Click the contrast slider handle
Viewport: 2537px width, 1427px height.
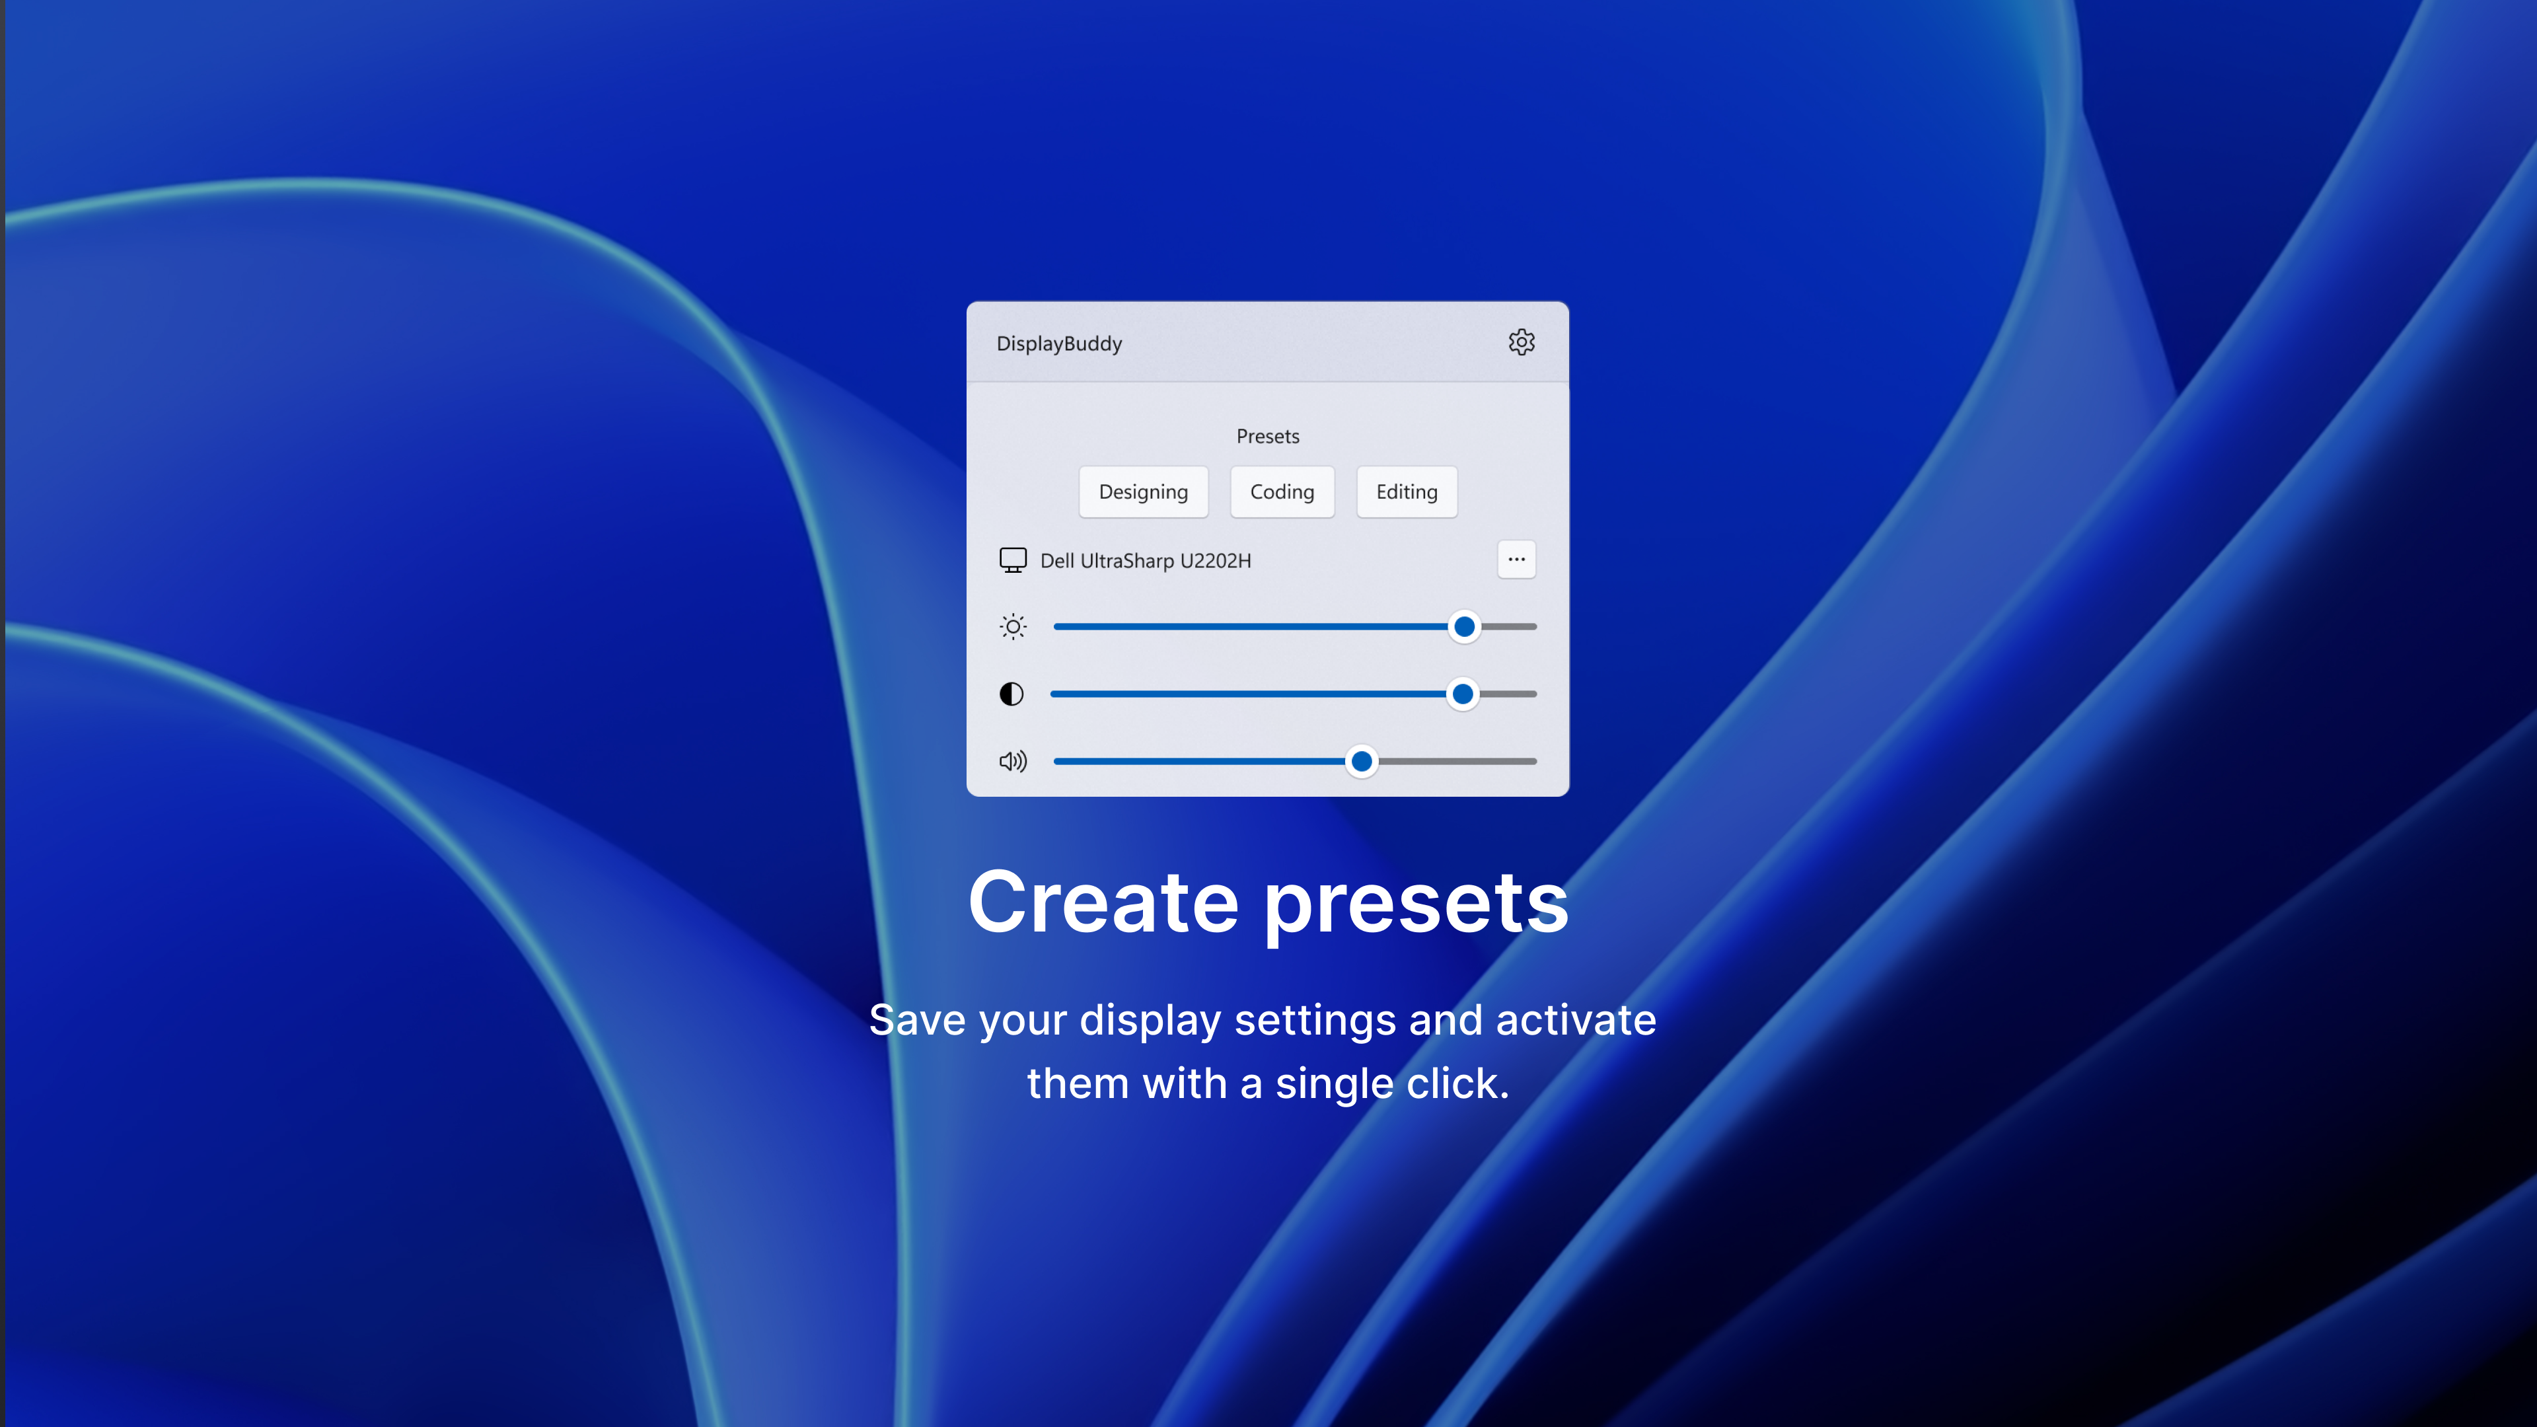coord(1463,693)
